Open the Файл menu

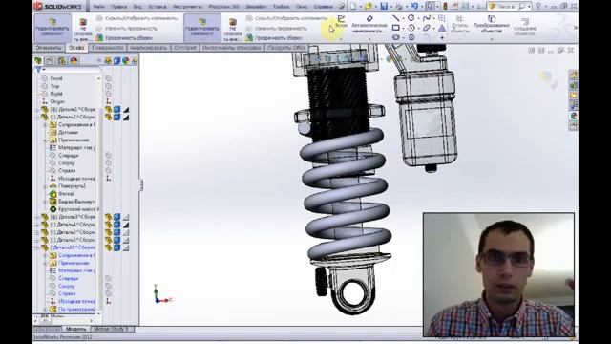pyautogui.click(x=99, y=7)
